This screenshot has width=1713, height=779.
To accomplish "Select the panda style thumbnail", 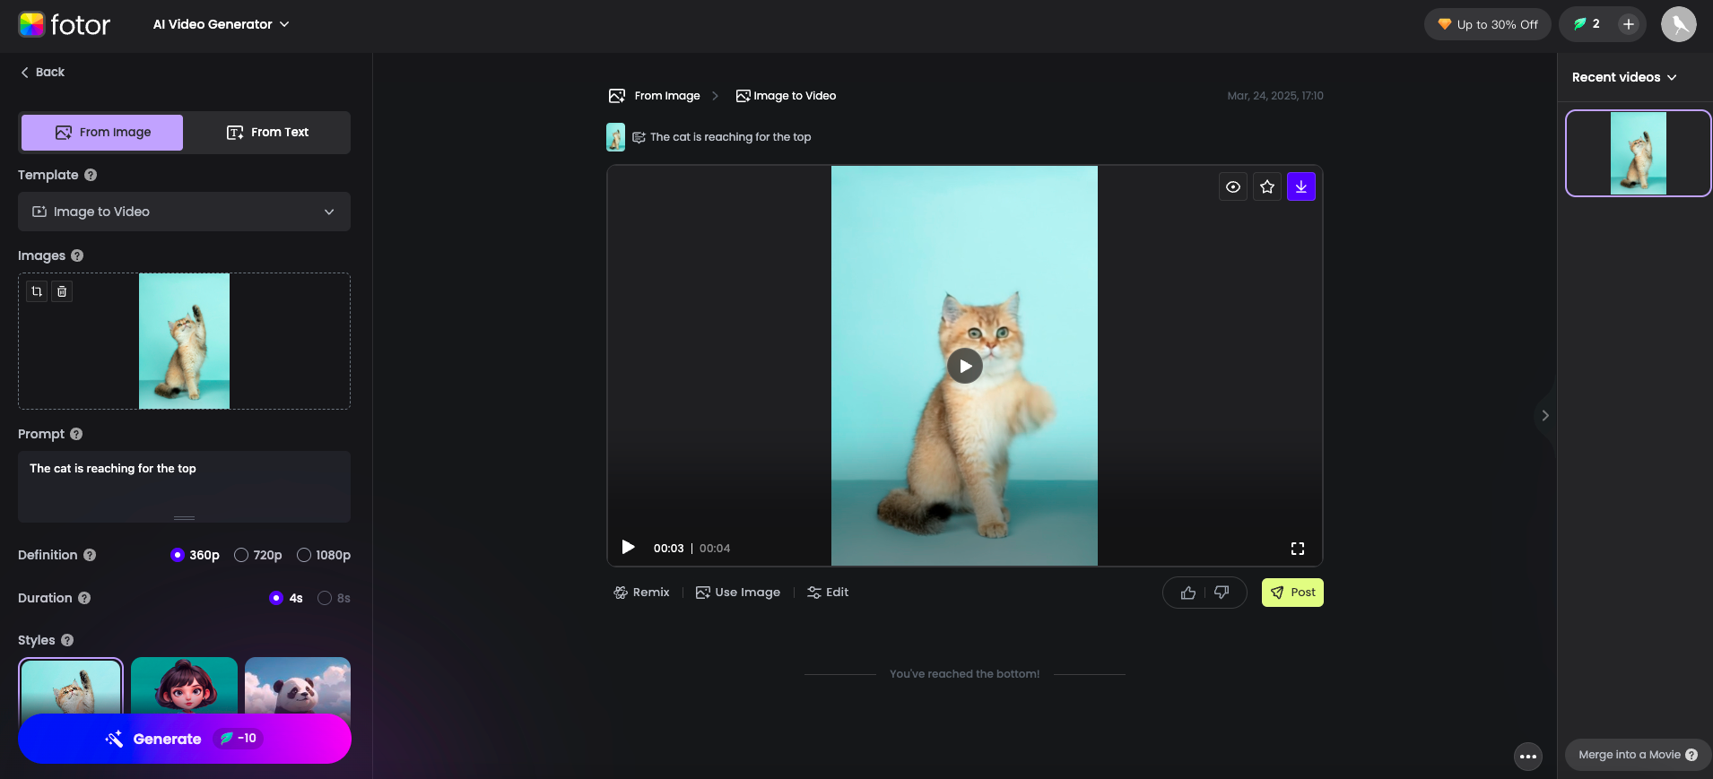I will pyautogui.click(x=298, y=687).
